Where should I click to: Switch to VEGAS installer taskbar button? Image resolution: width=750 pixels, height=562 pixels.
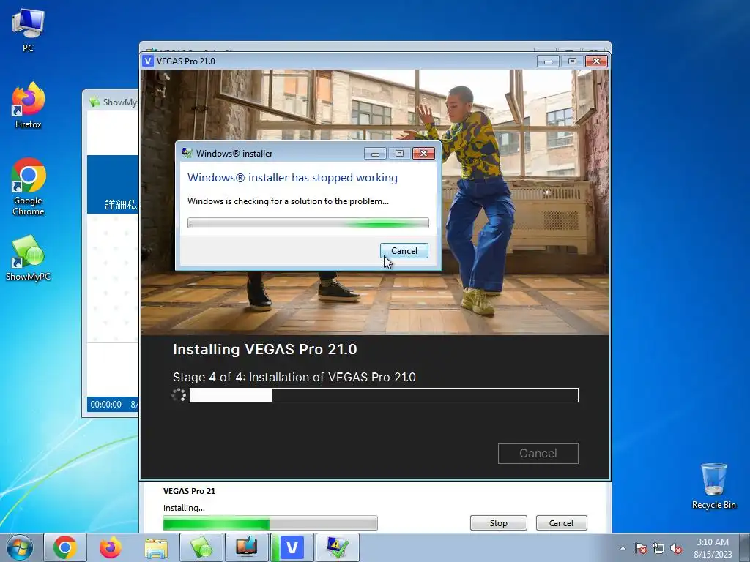(292, 547)
